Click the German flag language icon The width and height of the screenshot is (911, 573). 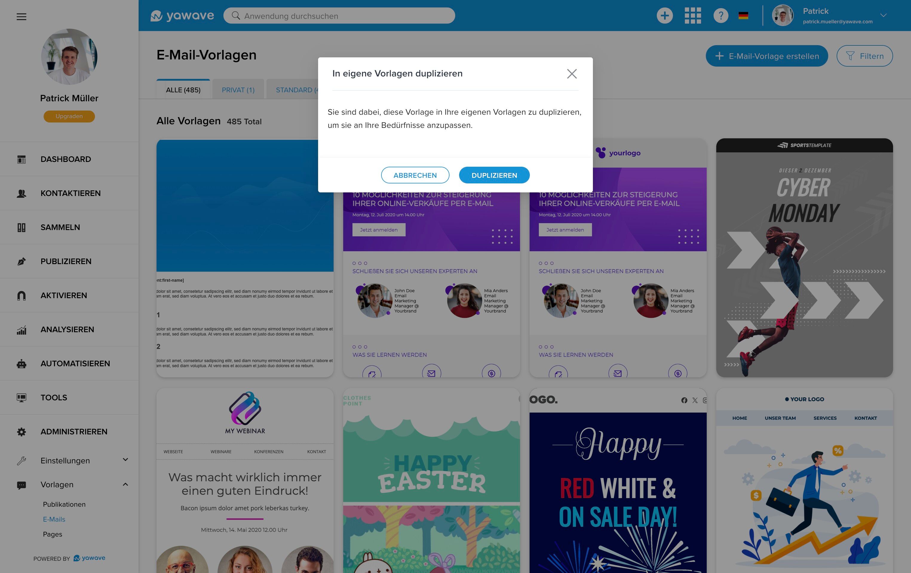tap(743, 16)
